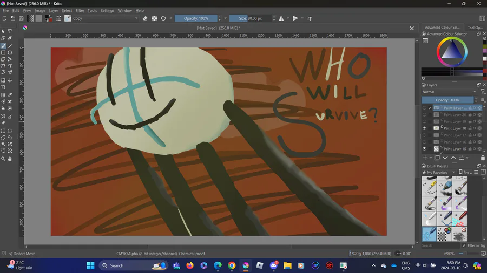Click the horizontal mirror tool icon
Image resolution: width=487 pixels, height=273 pixels.
[x=281, y=18]
